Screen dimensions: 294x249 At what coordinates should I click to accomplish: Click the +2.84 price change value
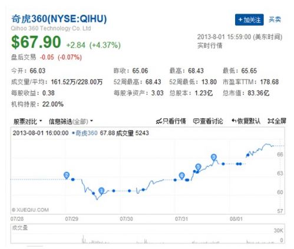pos(76,45)
